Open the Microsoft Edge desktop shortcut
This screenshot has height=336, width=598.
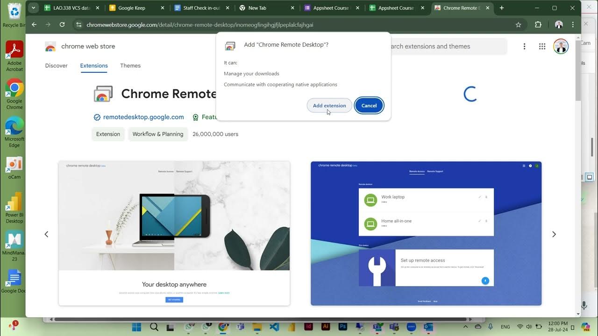[14, 132]
